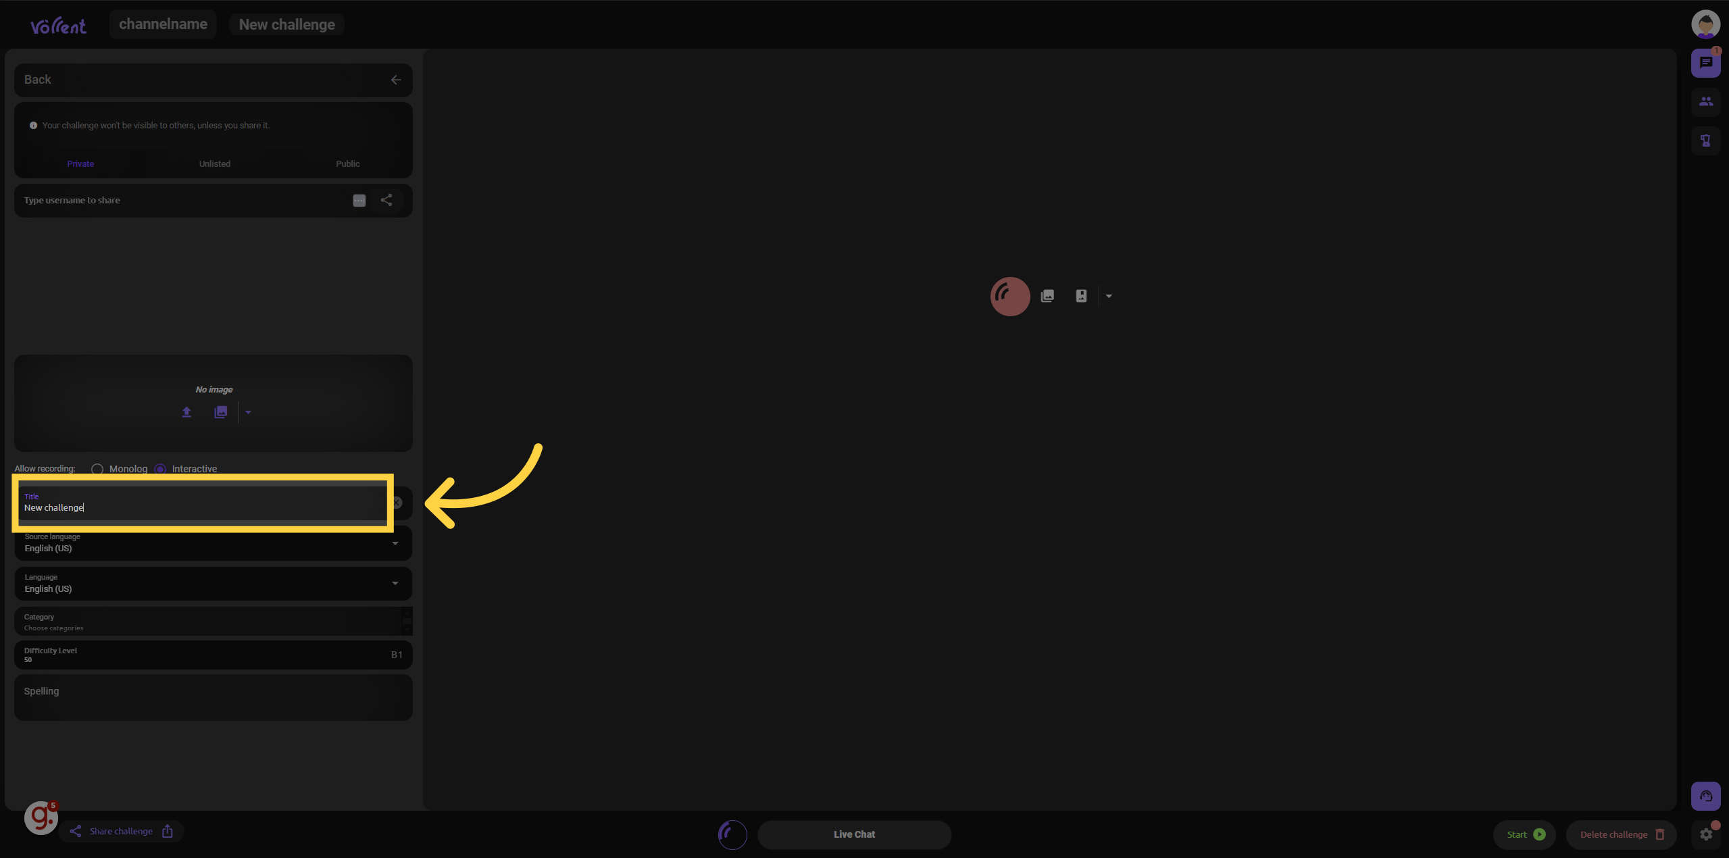Click the upload image icon
Viewport: 1729px width, 858px height.
(187, 413)
